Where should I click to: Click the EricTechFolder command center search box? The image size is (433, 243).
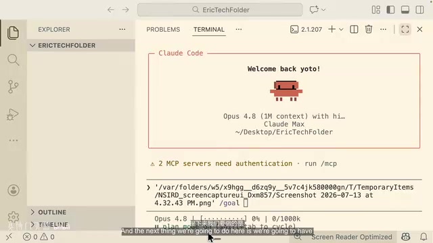tap(220, 10)
